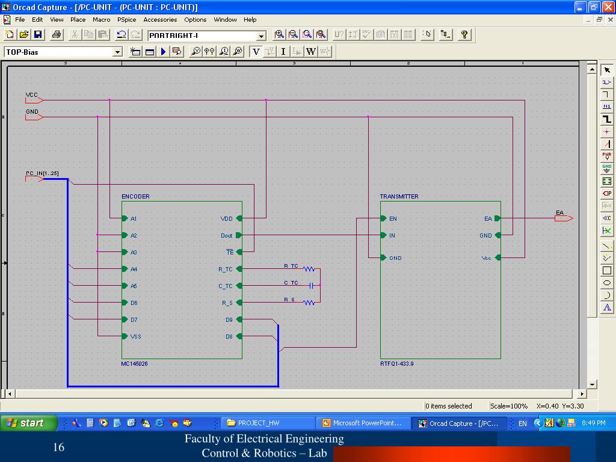Image resolution: width=616 pixels, height=462 pixels.
Task: Click the Zoom to All icon
Action: (x=321, y=34)
